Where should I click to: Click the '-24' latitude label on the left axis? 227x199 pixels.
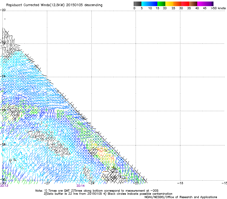pyautogui.click(x=3, y=76)
